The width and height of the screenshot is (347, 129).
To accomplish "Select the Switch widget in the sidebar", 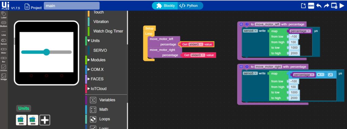I will point(3,42).
